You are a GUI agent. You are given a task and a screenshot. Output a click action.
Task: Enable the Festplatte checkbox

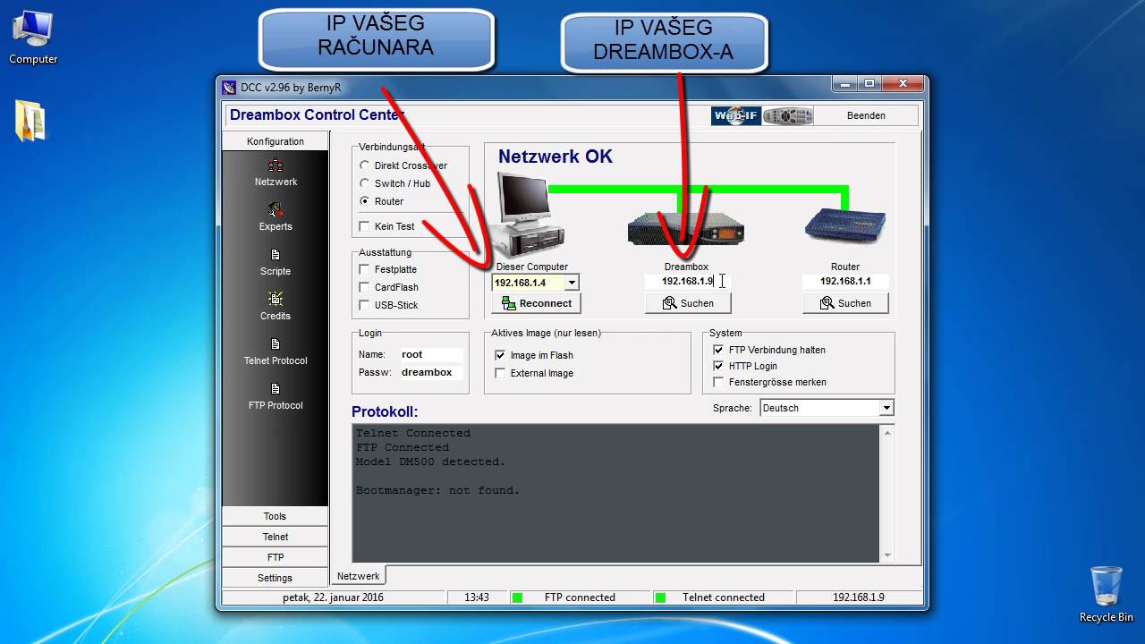tap(364, 269)
